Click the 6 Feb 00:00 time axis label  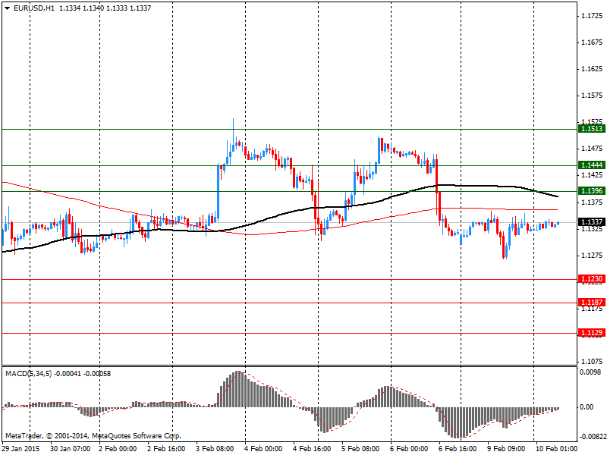[409, 449]
